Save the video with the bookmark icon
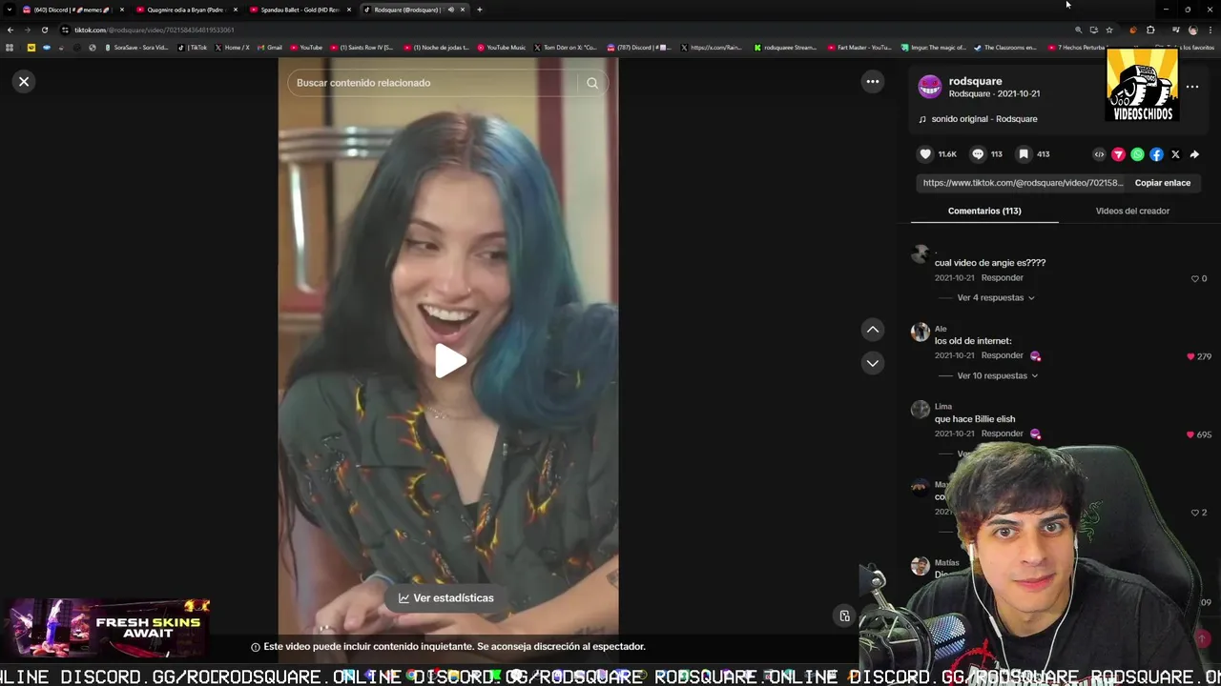The image size is (1221, 686). point(1024,154)
